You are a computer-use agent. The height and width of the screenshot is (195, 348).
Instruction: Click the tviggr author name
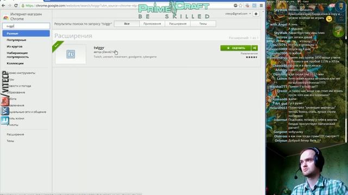click(109, 52)
